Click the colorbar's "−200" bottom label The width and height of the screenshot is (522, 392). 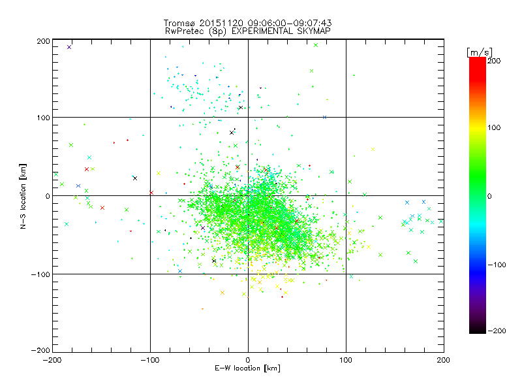pos(497,331)
